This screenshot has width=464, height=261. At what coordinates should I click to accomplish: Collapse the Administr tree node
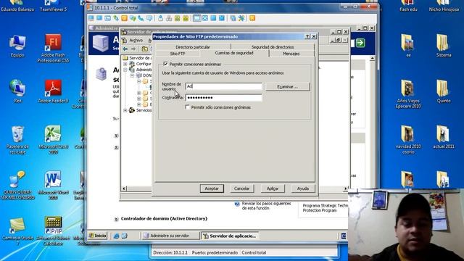point(125,70)
